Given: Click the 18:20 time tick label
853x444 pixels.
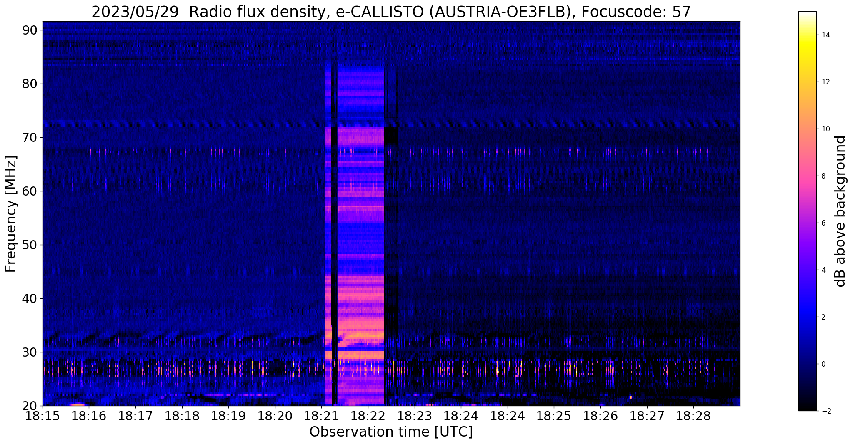Looking at the screenshot, I should (x=275, y=417).
